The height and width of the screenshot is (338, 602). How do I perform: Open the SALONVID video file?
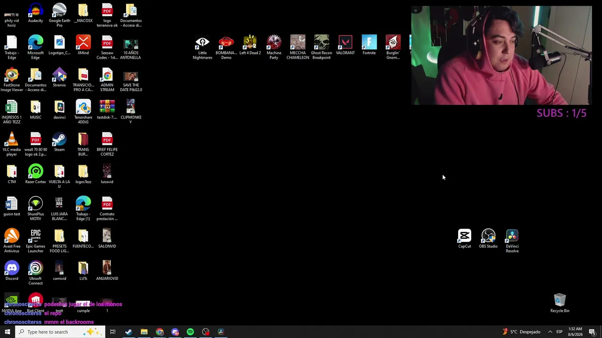[x=107, y=239]
